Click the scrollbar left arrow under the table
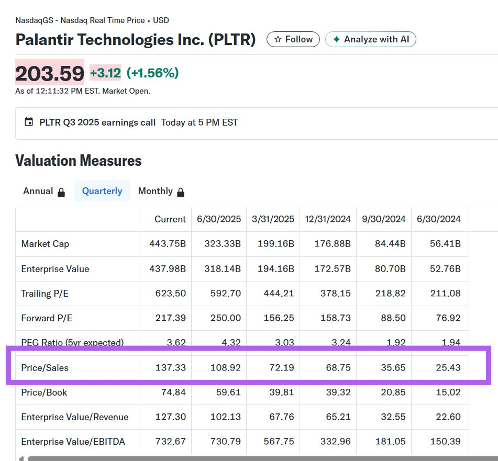 pyautogui.click(x=21, y=459)
